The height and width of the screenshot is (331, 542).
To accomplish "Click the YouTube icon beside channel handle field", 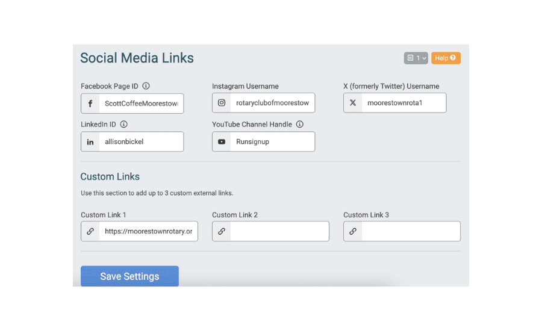I will click(x=222, y=141).
